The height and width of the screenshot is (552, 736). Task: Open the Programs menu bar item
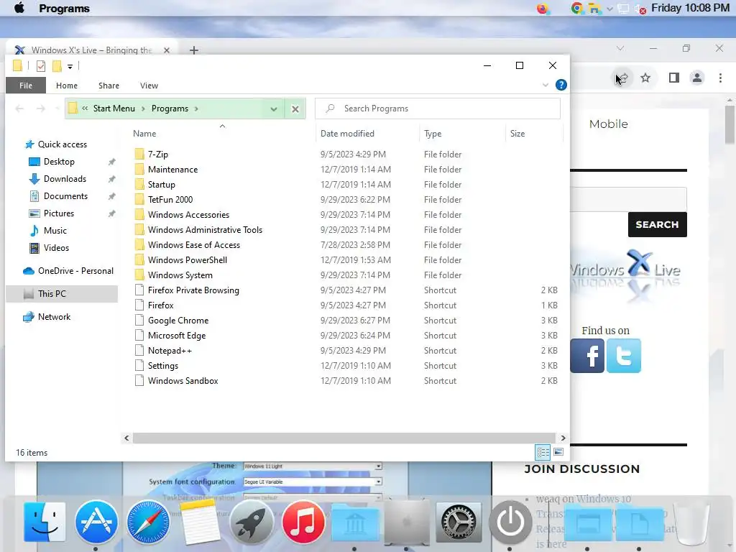(x=64, y=9)
